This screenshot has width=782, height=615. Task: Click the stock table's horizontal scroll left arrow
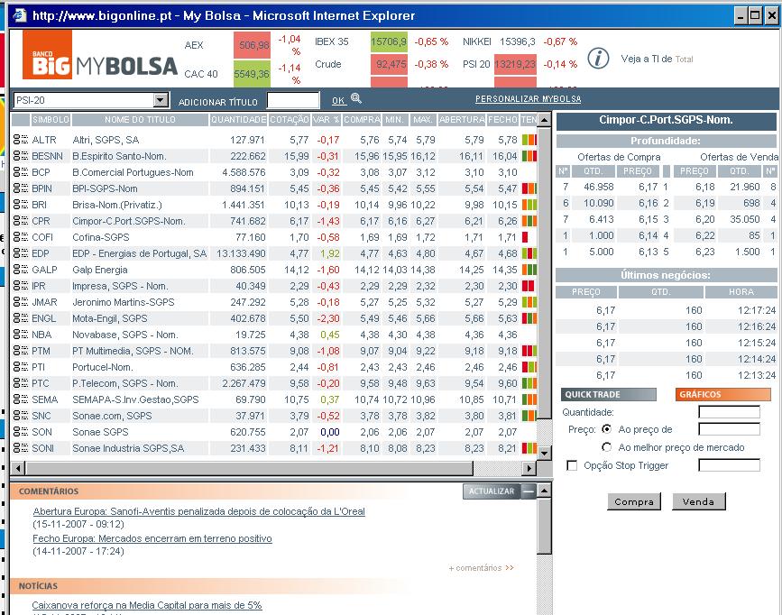tap(17, 468)
